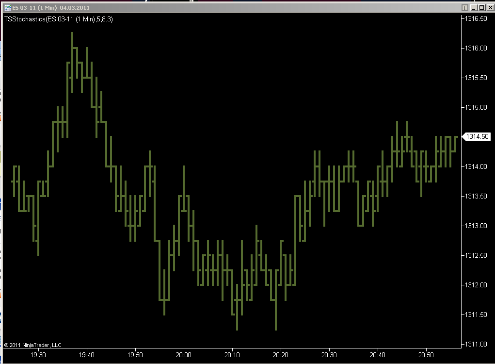
Task: Click the ES 03-11 (1 Min) title text
Action: 35,8
